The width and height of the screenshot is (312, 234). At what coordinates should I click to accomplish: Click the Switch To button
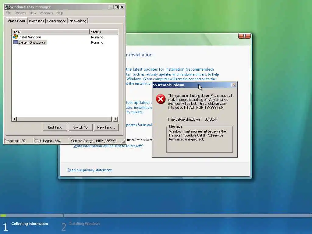80,127
